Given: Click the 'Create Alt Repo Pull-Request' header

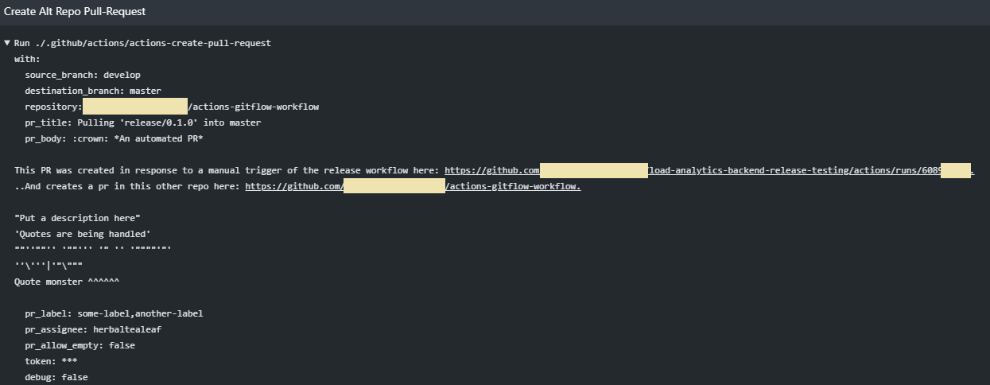Looking at the screenshot, I should pos(75,12).
